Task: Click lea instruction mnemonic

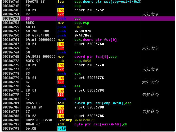Action: pos(61,2)
